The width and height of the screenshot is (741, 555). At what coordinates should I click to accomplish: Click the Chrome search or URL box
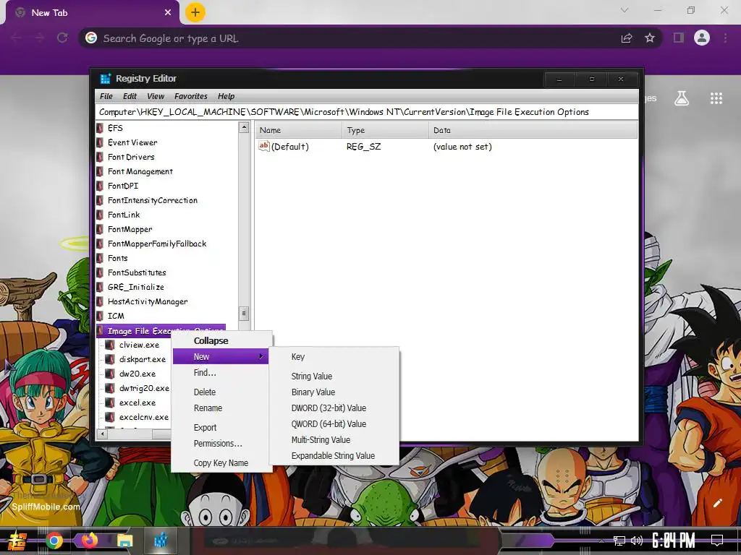[x=350, y=38]
